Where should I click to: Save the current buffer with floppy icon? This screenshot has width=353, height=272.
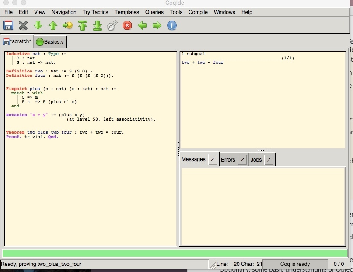click(x=8, y=25)
